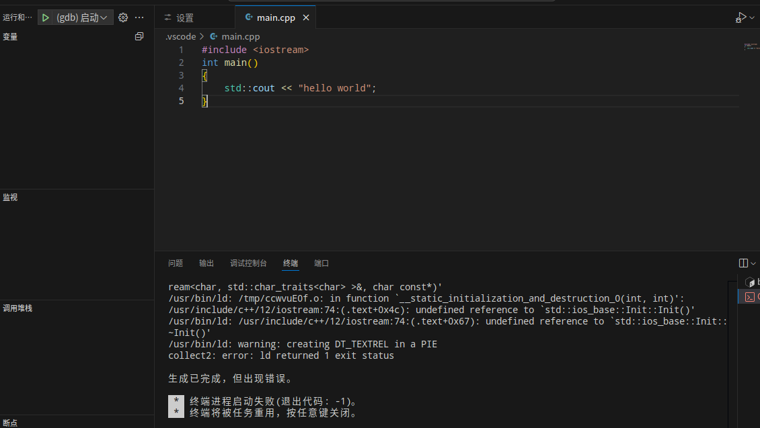Expand the 断点 section header
The height and width of the screenshot is (428, 760).
click(x=77, y=422)
